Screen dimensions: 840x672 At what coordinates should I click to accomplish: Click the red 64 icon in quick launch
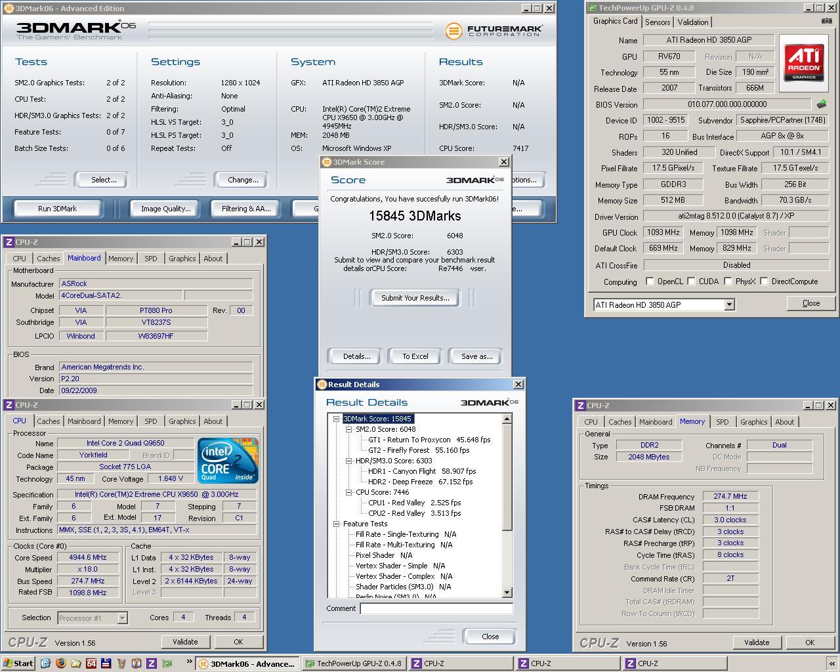[x=91, y=663]
